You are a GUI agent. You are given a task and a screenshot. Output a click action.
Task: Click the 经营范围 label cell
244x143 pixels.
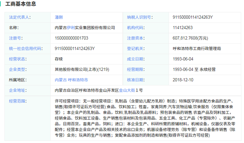(x=17, y=101)
